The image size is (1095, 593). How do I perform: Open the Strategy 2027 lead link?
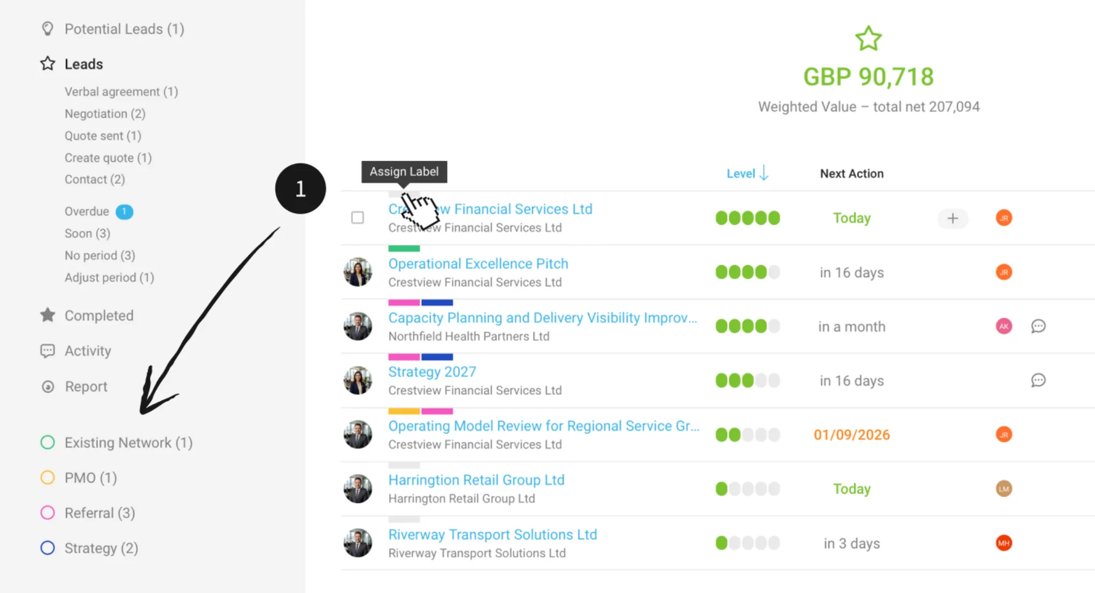coord(432,372)
